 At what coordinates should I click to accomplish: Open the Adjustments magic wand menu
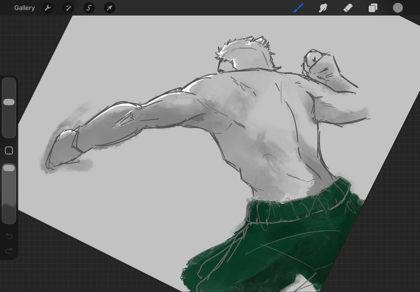(x=68, y=8)
